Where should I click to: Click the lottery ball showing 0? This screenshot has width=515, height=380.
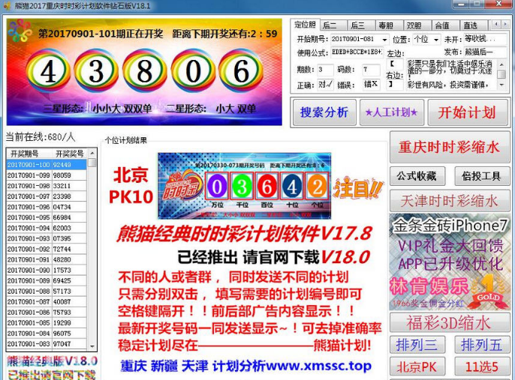click(x=193, y=70)
